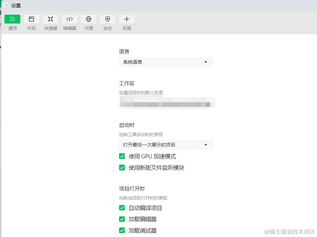Screen dimensions: 317x237
Task: Click the 启动时 section heading
Action: click(127, 125)
